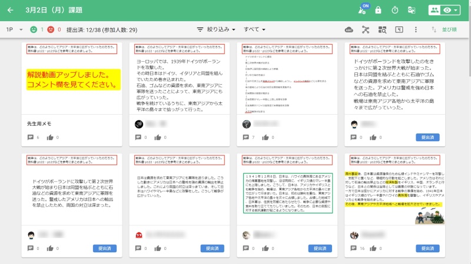Screen dimensions: 471x264
Task: Open the node network diagram icon
Action: click(x=366, y=29)
